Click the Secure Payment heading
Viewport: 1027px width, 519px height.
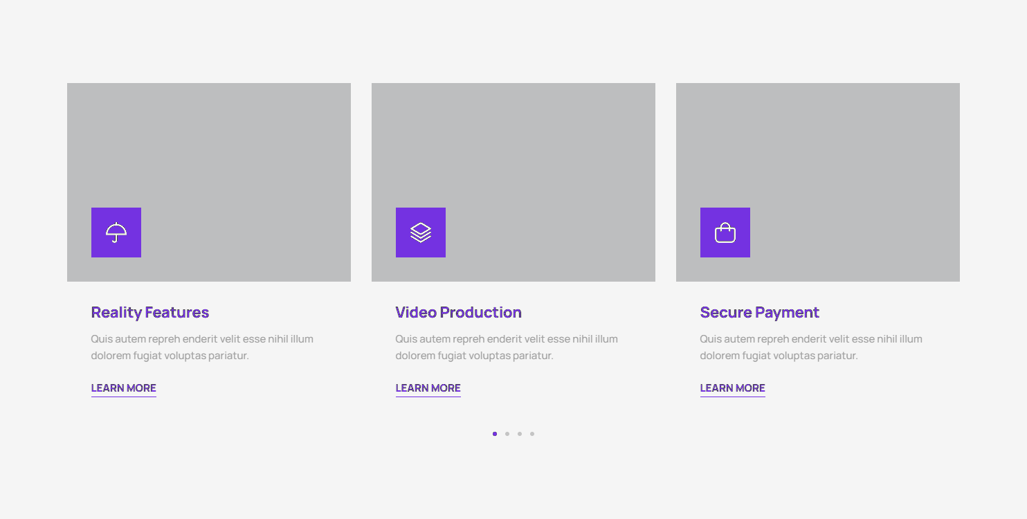tap(759, 313)
